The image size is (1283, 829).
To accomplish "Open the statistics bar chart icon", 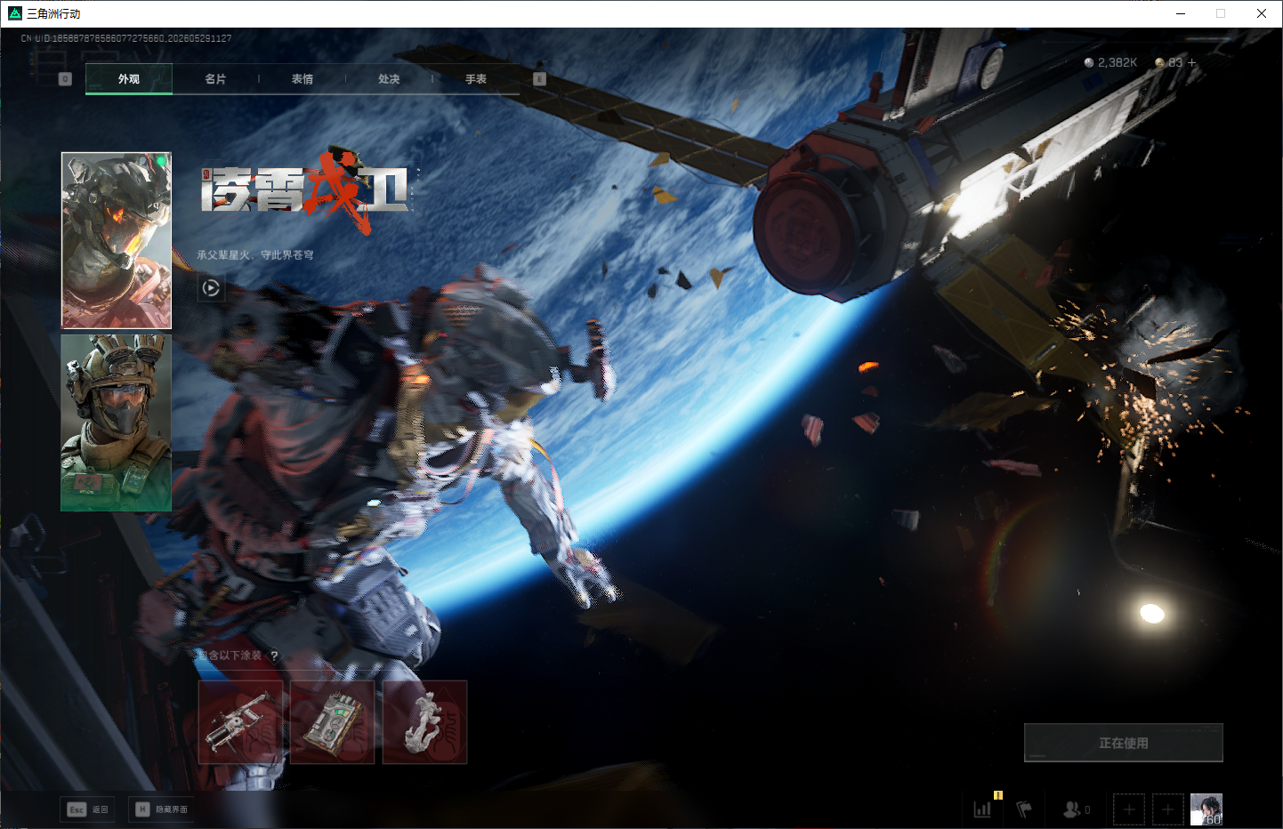I will [982, 809].
